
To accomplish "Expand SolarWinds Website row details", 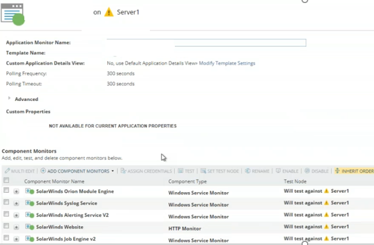I will [x=16, y=227].
